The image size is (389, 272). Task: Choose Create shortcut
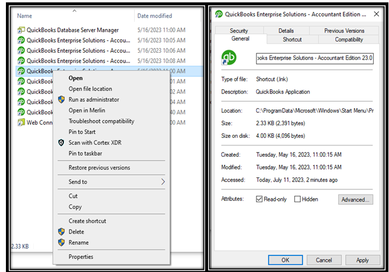[x=87, y=221]
